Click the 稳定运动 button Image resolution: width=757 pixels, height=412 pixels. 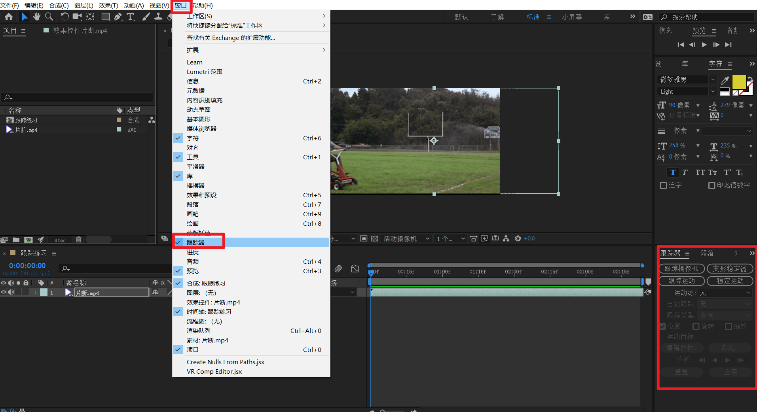(x=730, y=281)
